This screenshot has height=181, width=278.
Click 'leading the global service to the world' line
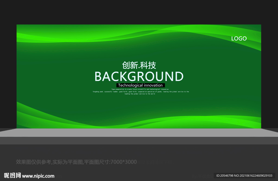140,94
